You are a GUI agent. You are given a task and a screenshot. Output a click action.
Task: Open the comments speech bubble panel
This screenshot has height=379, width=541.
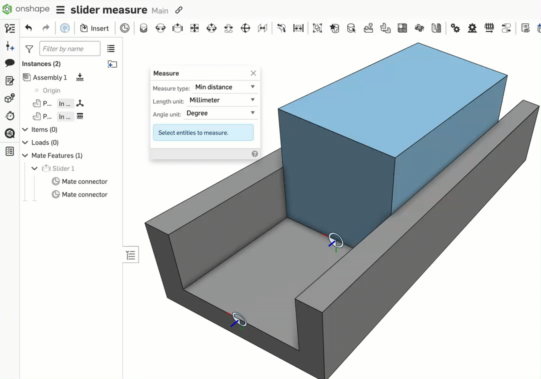point(9,63)
